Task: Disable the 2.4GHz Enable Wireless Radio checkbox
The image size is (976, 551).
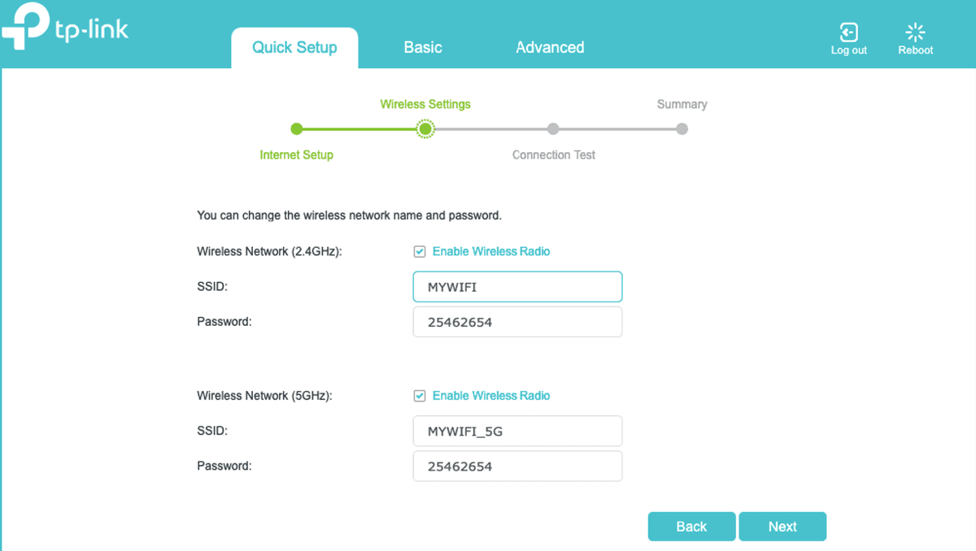Action: click(x=420, y=251)
